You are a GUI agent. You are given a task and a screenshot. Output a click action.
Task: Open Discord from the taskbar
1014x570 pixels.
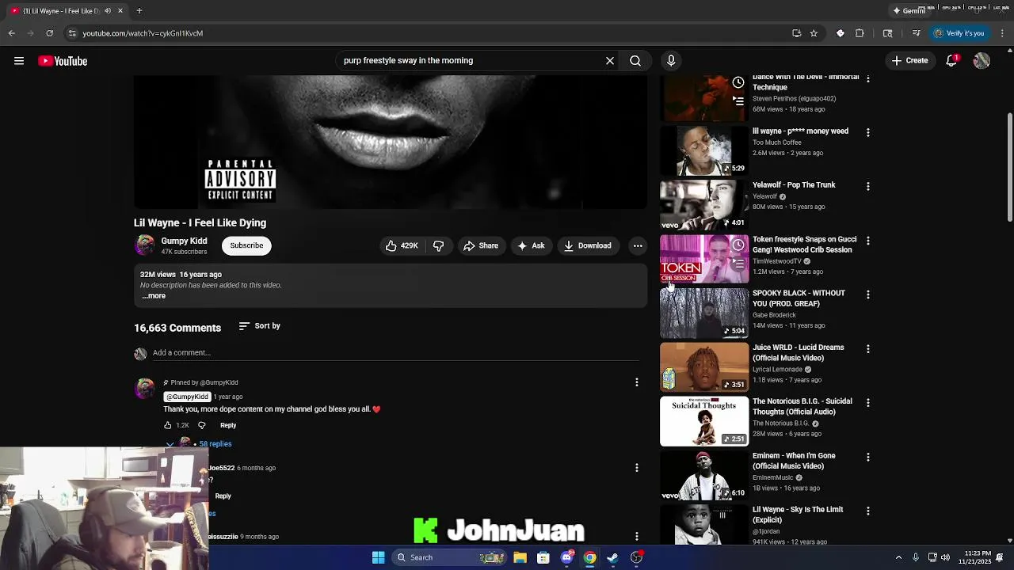click(566, 557)
